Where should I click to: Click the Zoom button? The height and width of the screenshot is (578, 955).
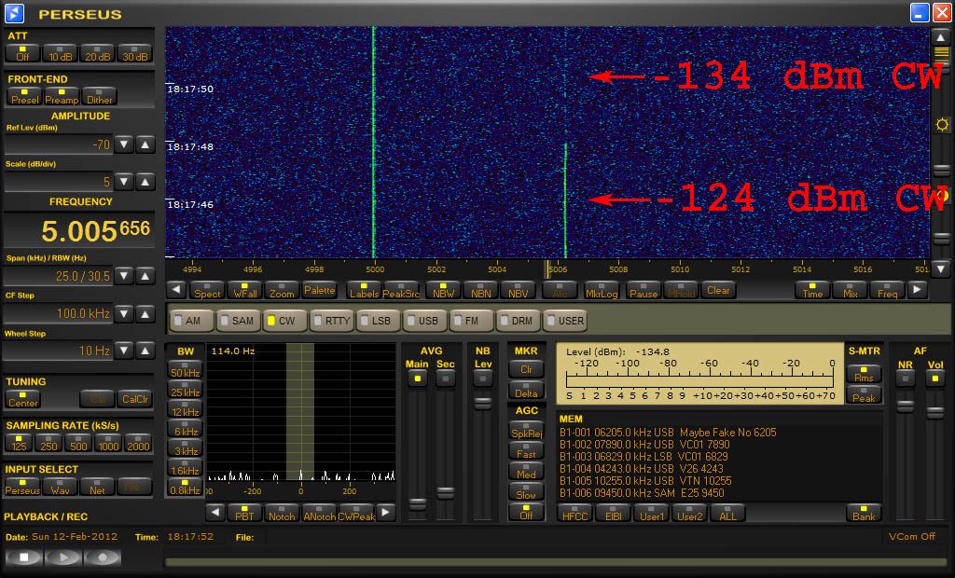pyautogui.click(x=282, y=290)
